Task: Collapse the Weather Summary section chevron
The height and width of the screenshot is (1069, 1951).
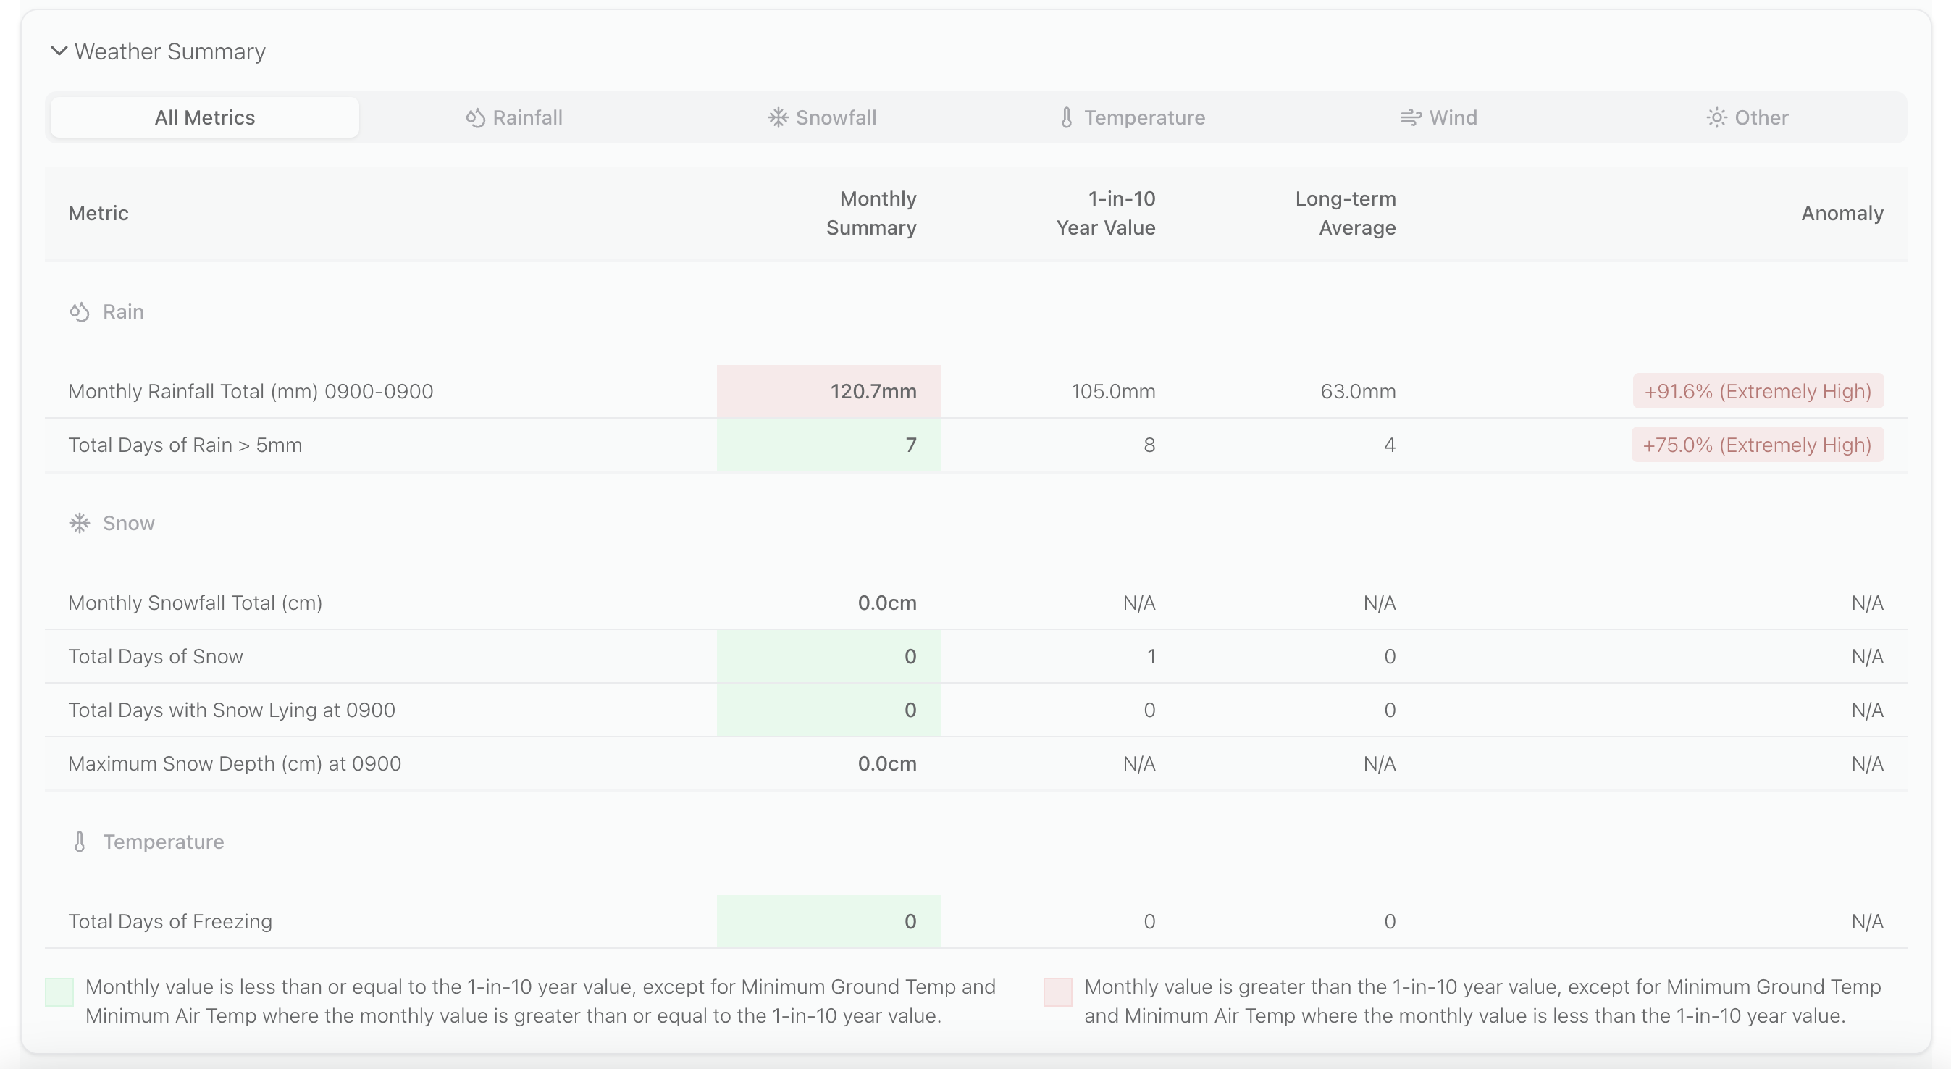Action: pyautogui.click(x=59, y=51)
